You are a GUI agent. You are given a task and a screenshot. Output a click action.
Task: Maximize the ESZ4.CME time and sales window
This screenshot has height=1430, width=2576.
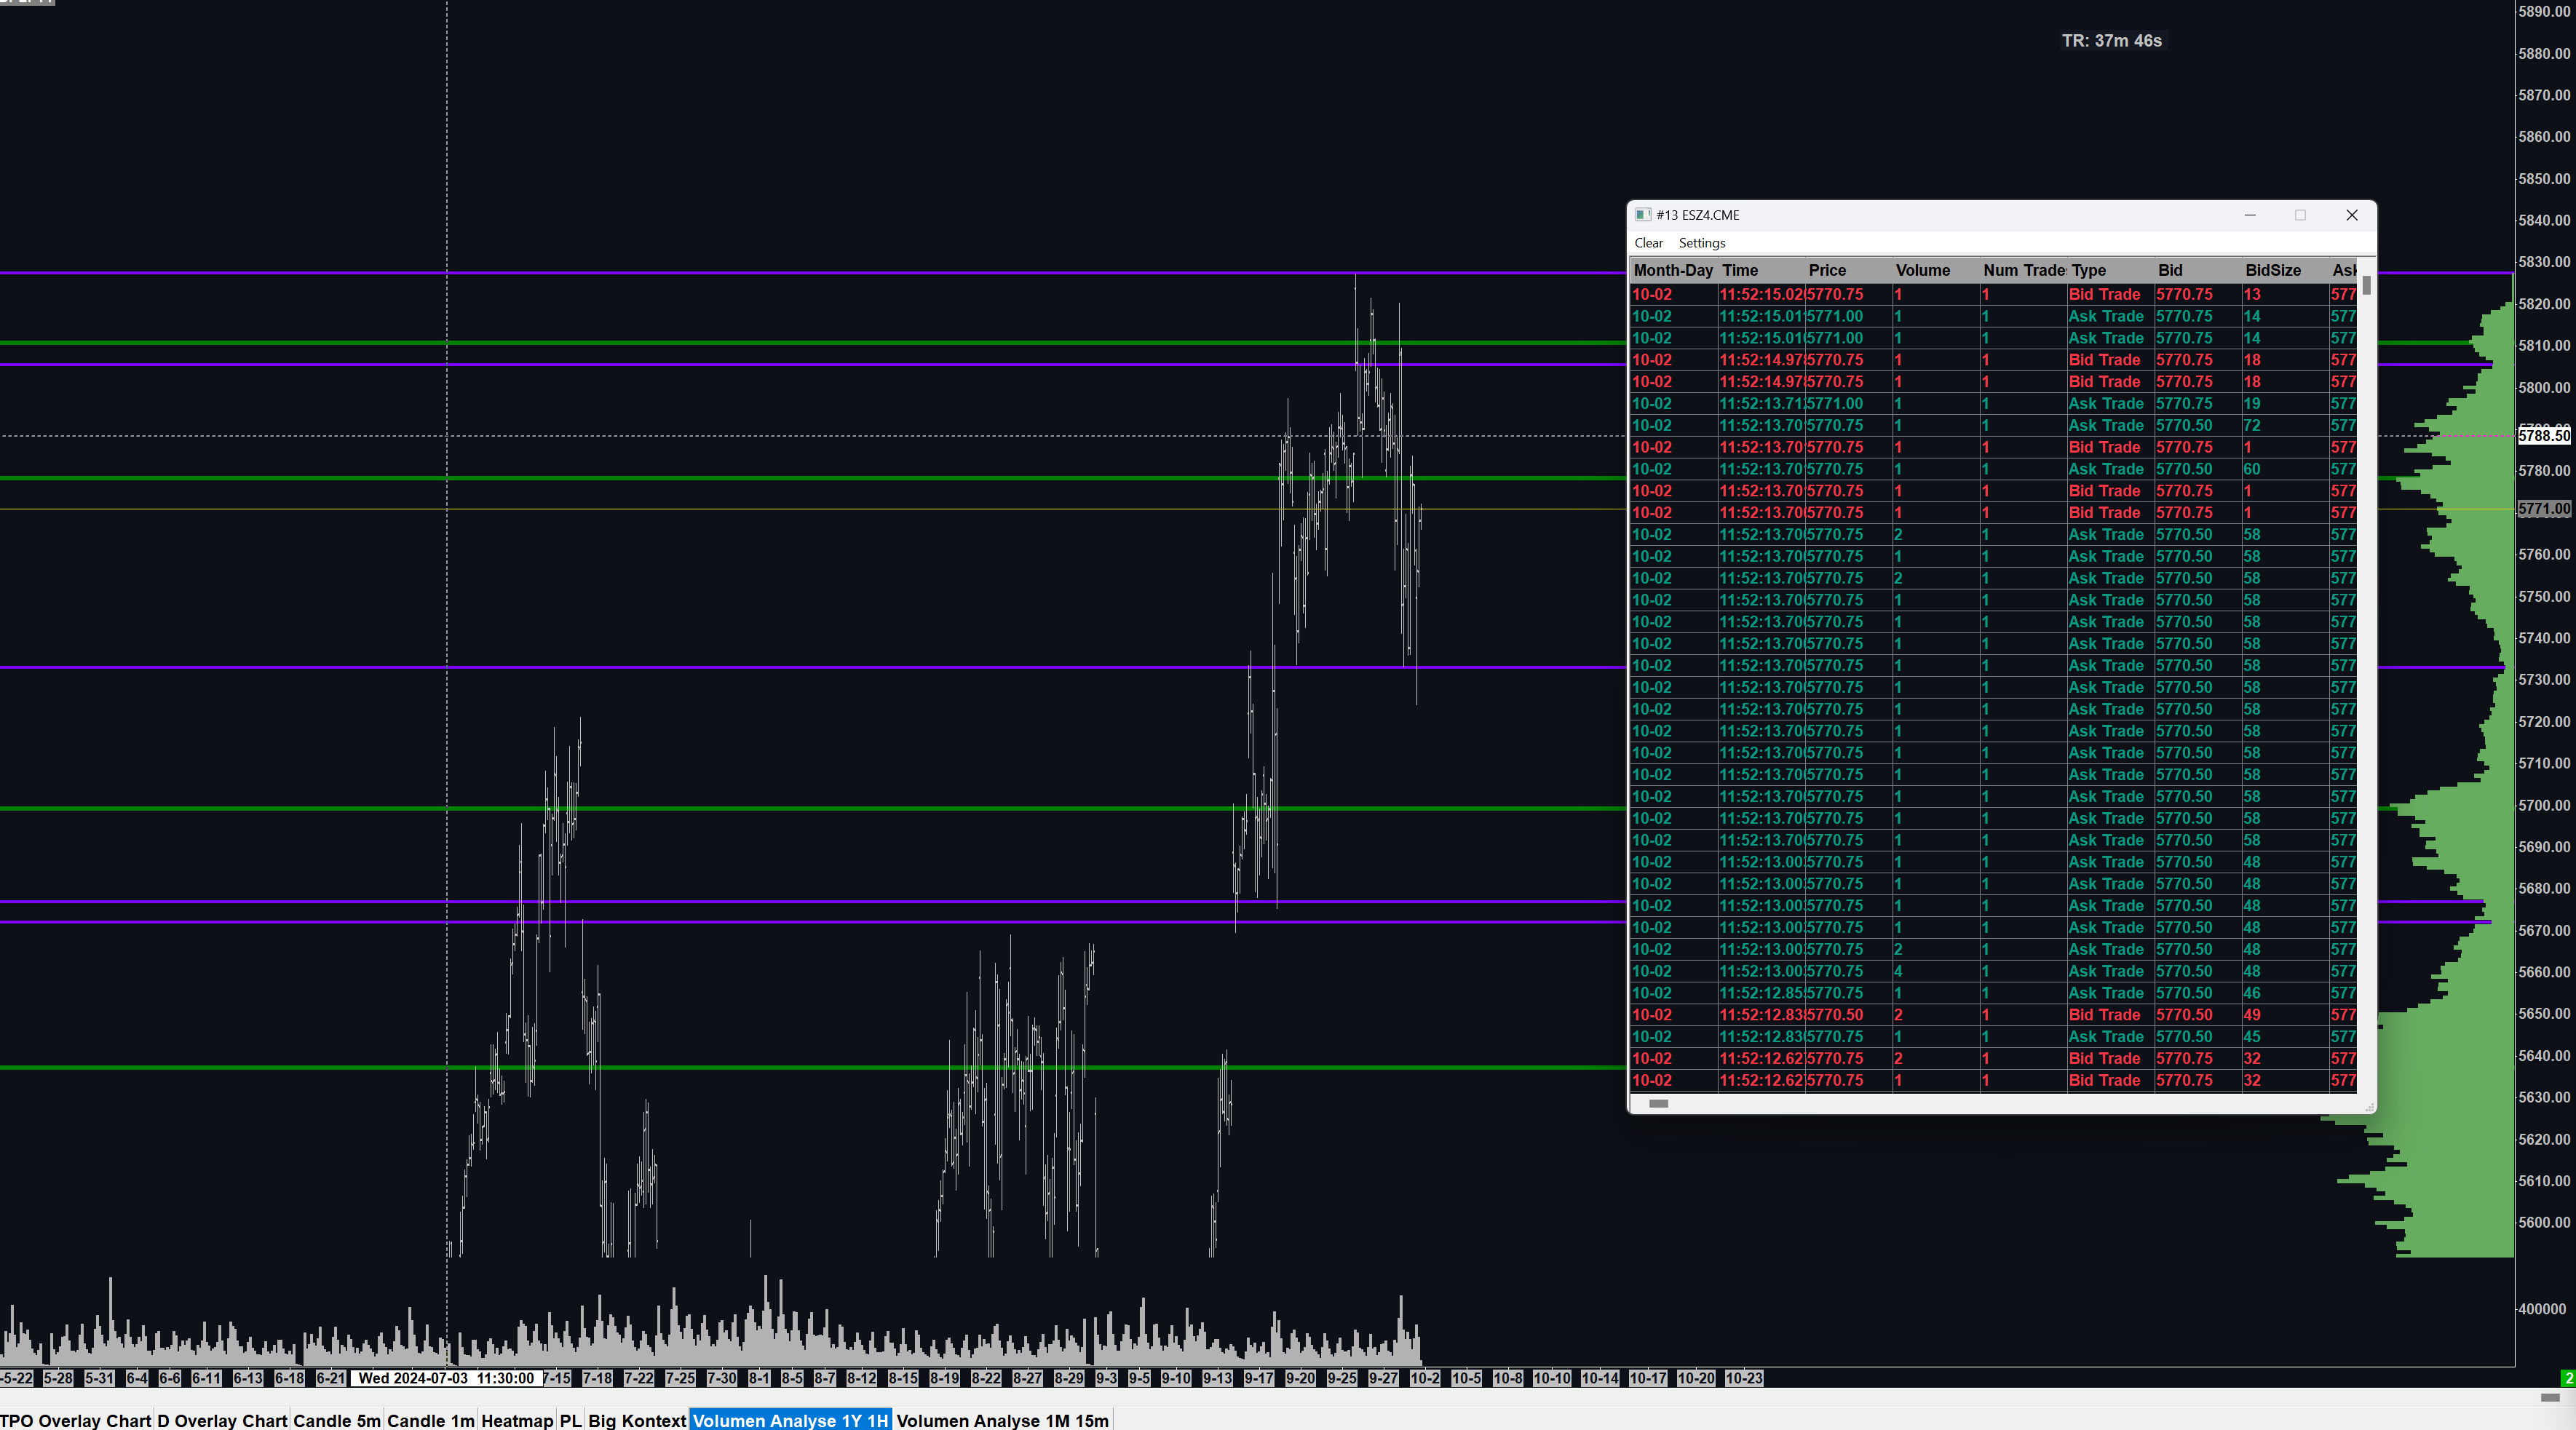[x=2300, y=215]
